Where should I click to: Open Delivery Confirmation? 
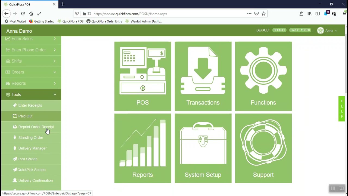tap(31, 180)
